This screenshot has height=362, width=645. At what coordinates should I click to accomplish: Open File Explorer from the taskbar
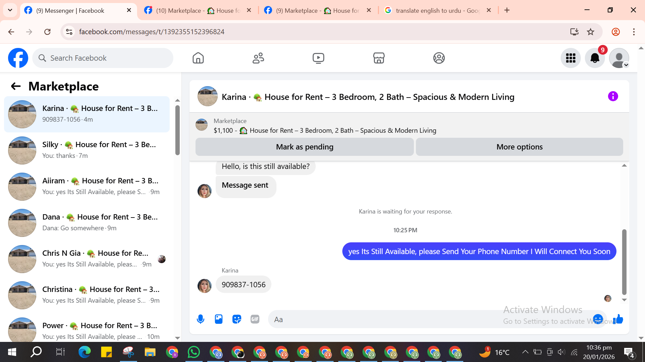pyautogui.click(x=150, y=352)
